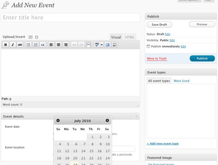Screen dimensions: 218x165
Task: Go to previous month in the datepicker
Action: (58, 121)
